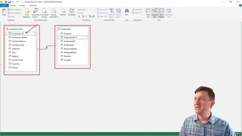Screen dimensions: 242x136
Task: Apply percentage format icon
Action: tap(83, 16)
